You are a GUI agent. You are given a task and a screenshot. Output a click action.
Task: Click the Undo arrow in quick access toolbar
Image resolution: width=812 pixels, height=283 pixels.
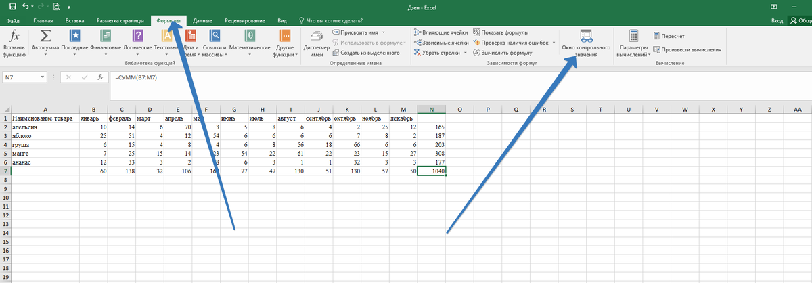(x=26, y=8)
